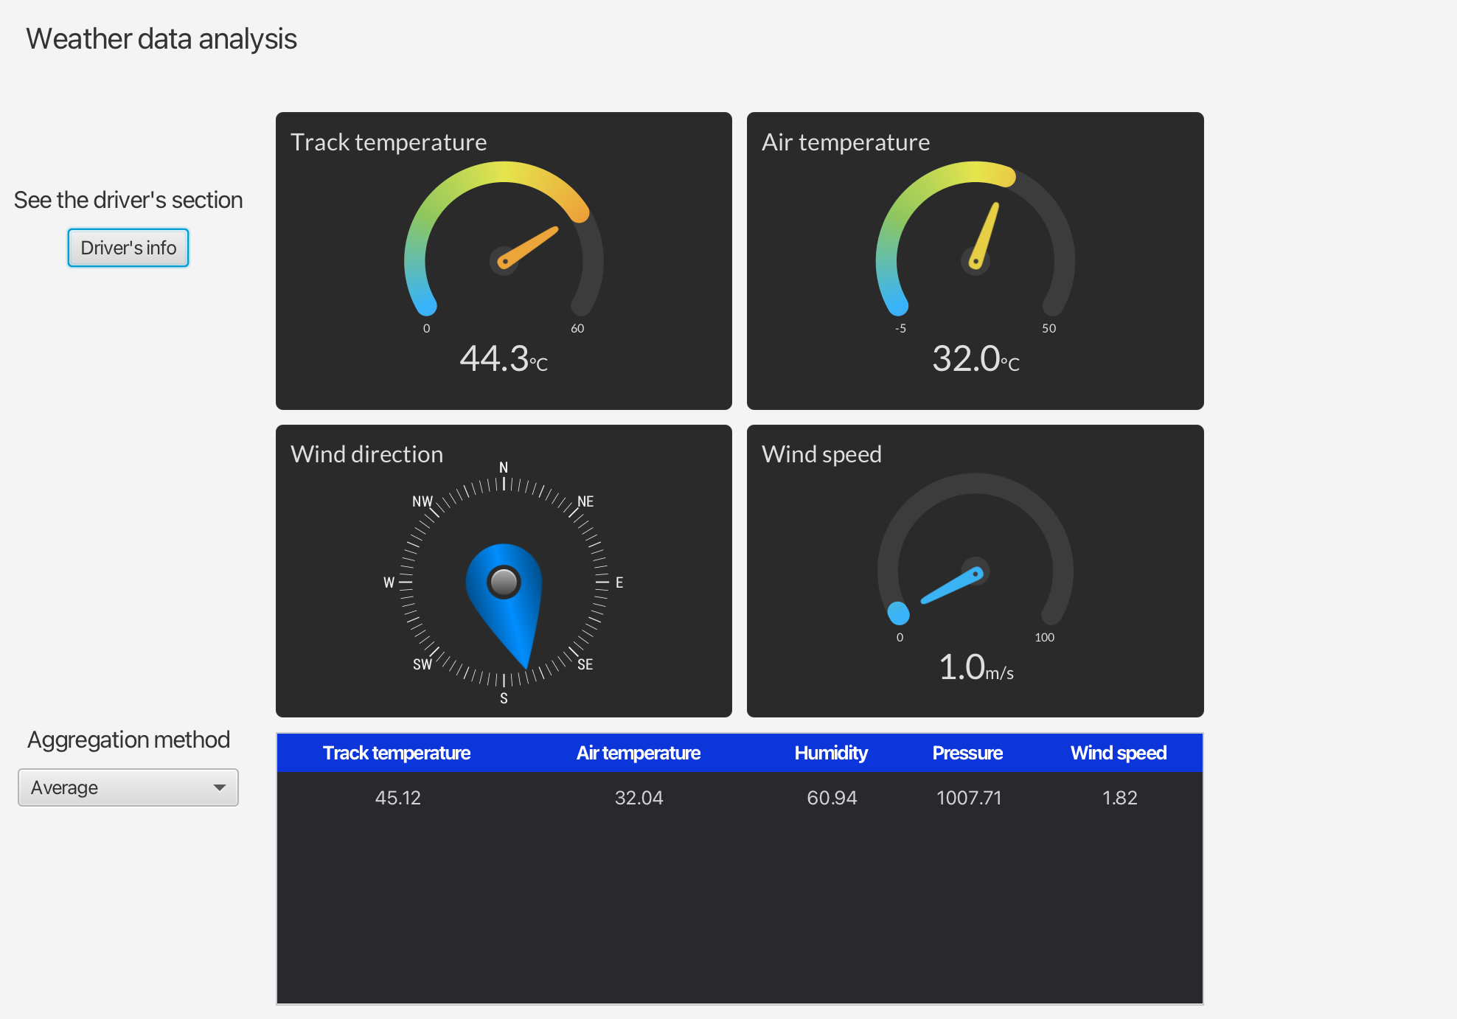Click the Wind speed column header
Screen dimensions: 1457x1019
tap(1119, 753)
